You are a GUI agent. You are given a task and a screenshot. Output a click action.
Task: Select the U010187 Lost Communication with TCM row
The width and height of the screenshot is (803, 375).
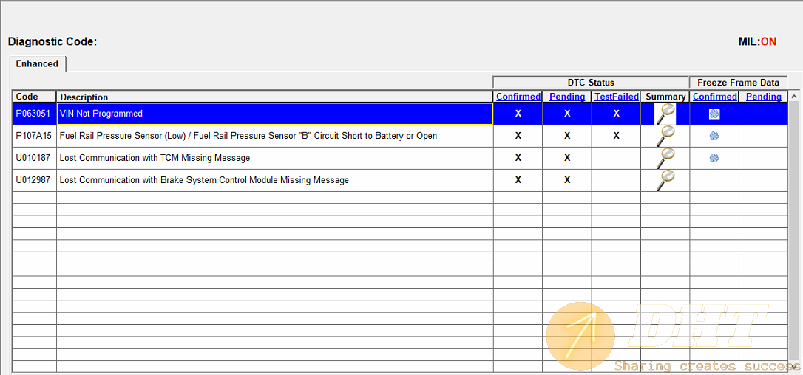click(x=155, y=158)
